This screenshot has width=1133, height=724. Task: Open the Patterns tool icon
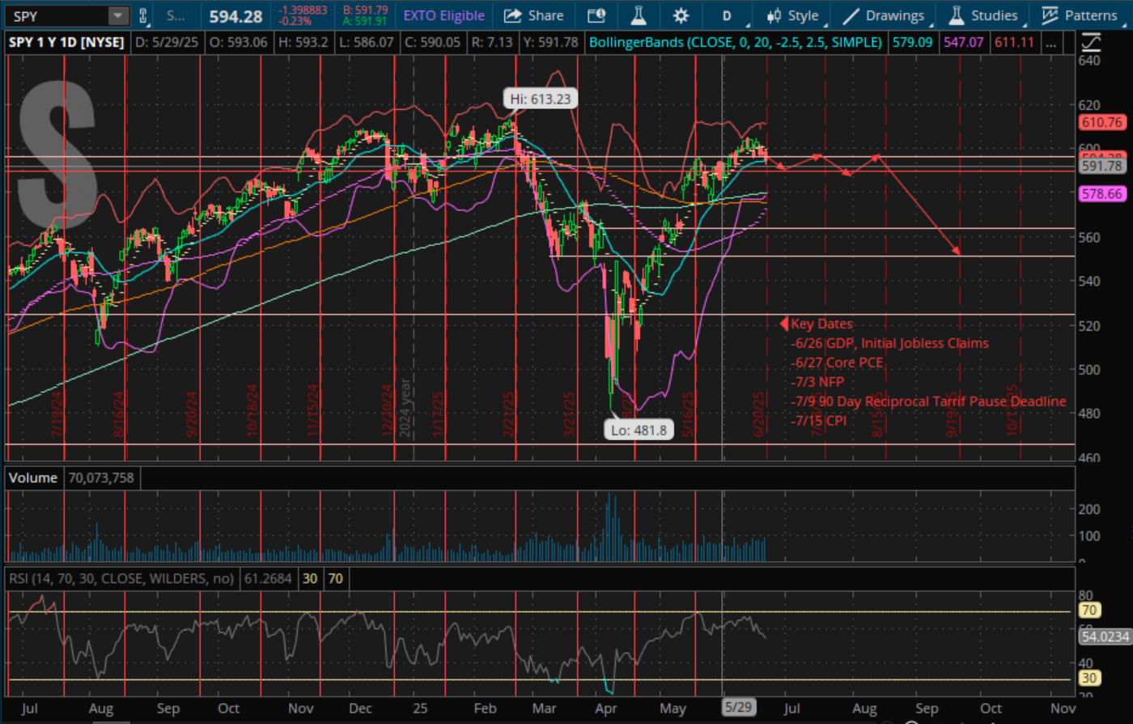point(1080,15)
